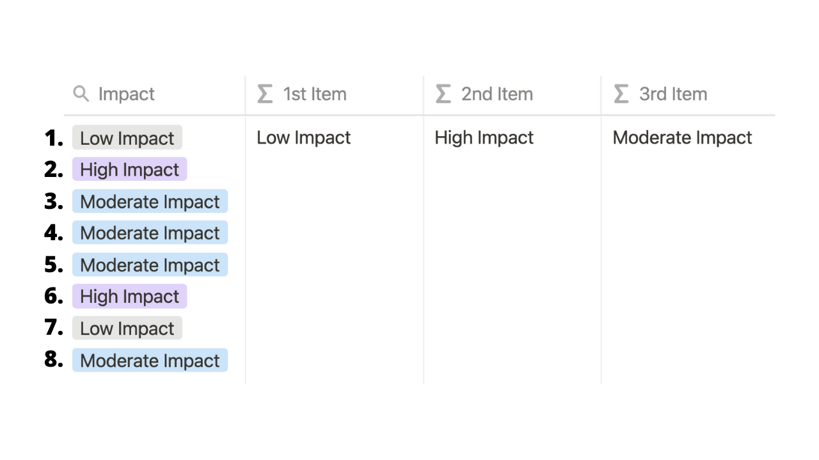
Task: Click the Moderate Impact tag in row 3
Action: pyautogui.click(x=150, y=202)
